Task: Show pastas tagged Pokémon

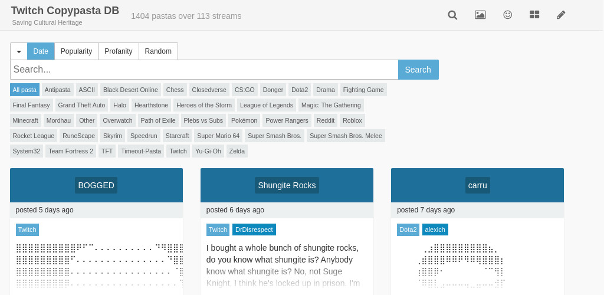Action: pyautogui.click(x=244, y=120)
